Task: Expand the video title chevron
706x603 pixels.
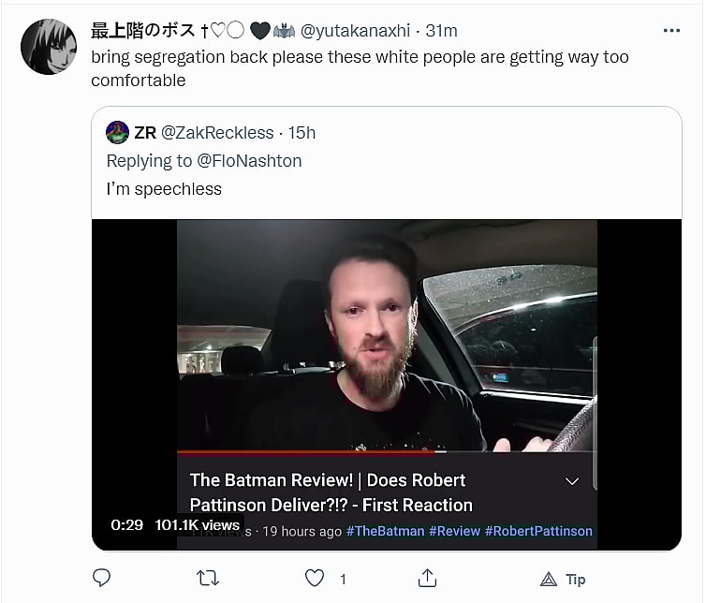Action: click(x=572, y=481)
